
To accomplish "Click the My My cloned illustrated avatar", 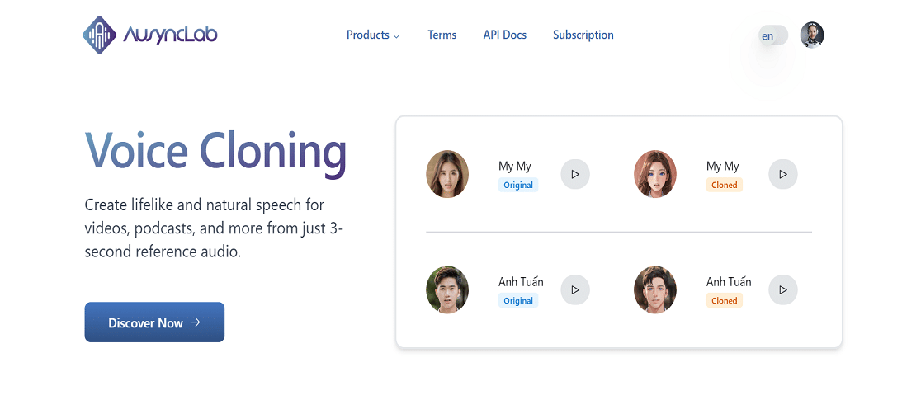I will pyautogui.click(x=655, y=174).
